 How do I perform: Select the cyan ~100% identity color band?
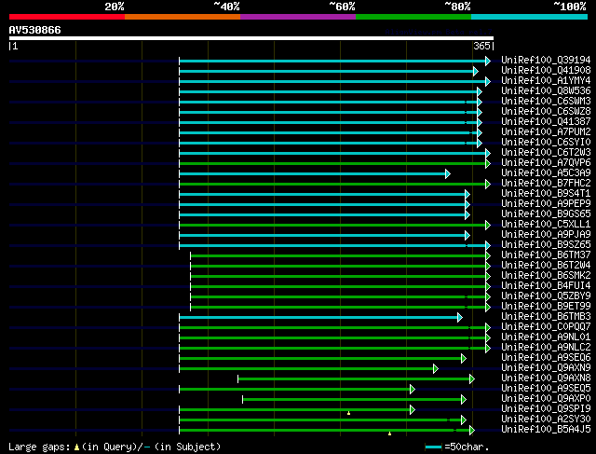coord(530,17)
